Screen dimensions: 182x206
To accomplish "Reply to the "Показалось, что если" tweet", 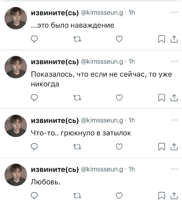I will pyautogui.click(x=34, y=98).
